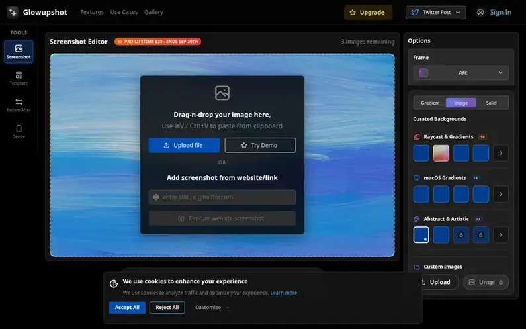The image size is (526, 329).
Task: Select the second locked Abstract & Artistic background
Action: [x=481, y=234]
